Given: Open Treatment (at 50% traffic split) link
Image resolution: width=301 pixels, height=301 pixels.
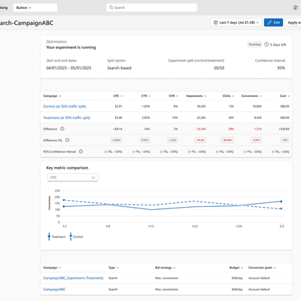Looking at the screenshot, I should pyautogui.click(x=67, y=117).
